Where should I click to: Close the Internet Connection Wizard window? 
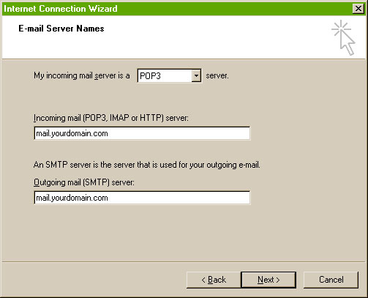358,9
